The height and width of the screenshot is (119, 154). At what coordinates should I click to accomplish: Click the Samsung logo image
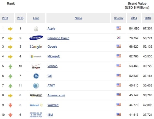(36, 38)
